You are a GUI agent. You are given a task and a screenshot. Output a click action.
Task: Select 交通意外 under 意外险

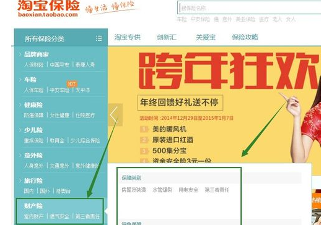pyautogui.click(x=59, y=166)
